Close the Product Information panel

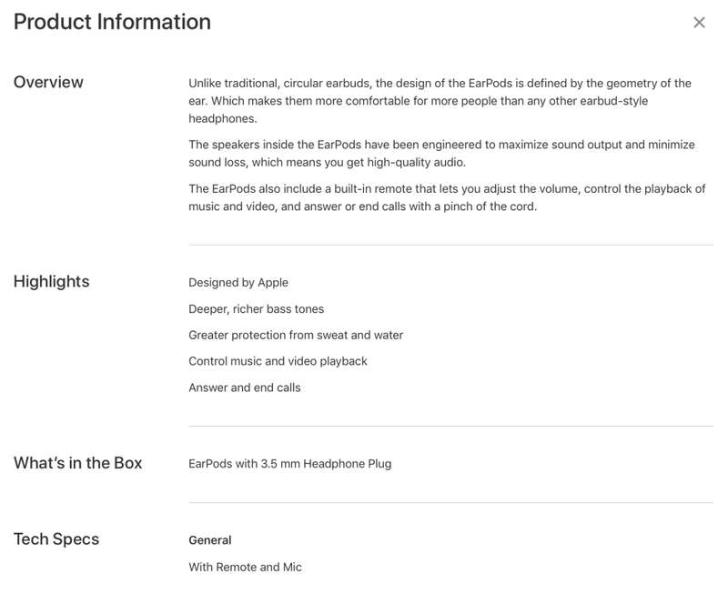pos(699,22)
